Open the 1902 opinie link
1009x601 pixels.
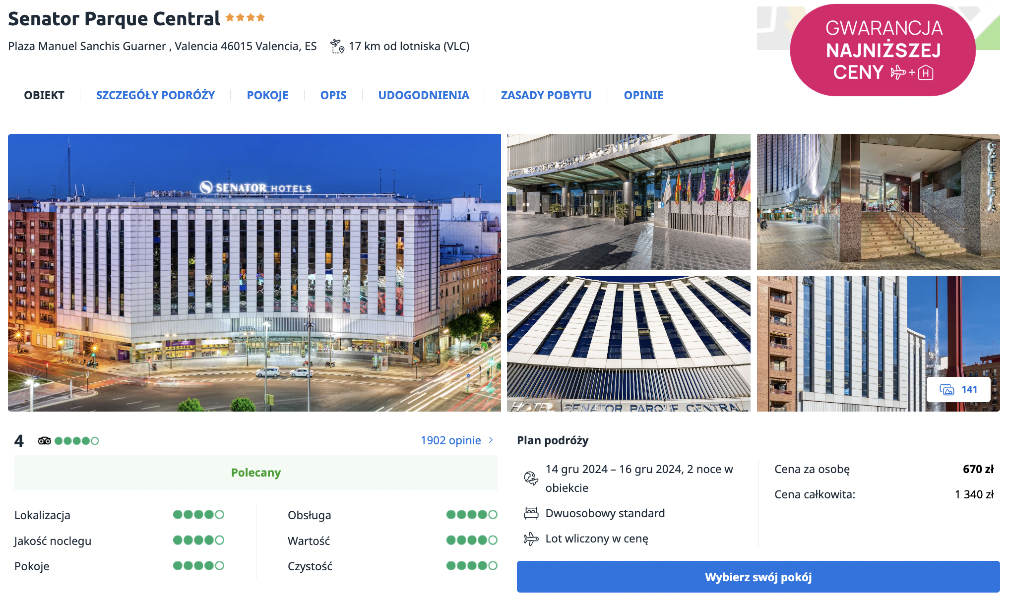(450, 440)
